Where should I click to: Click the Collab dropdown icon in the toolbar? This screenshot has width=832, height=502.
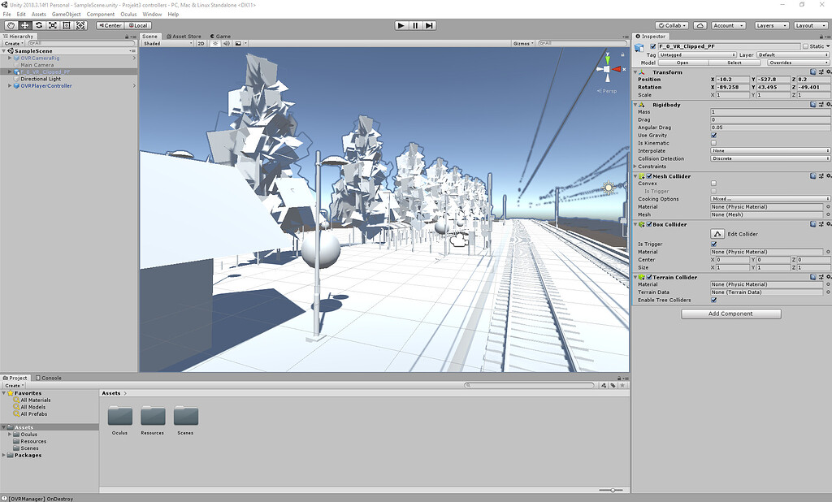[683, 25]
